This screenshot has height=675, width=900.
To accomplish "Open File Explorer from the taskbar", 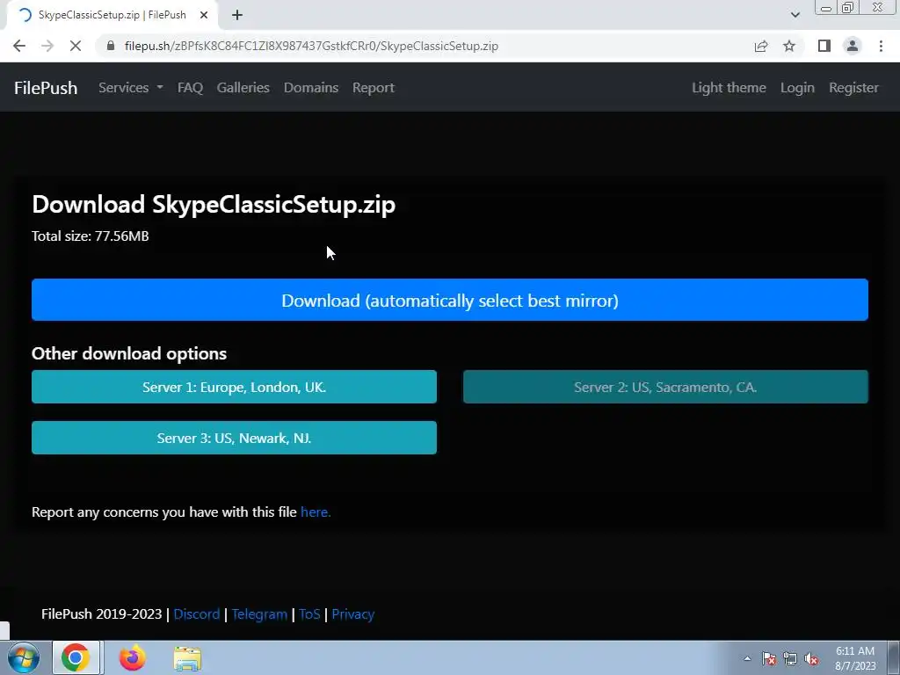I will pos(187,658).
